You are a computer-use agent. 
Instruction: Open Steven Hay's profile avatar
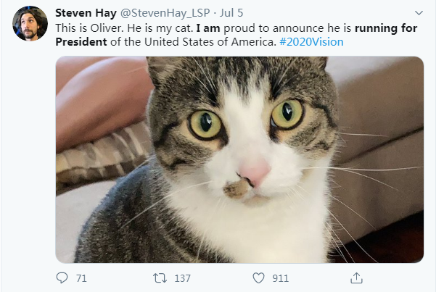click(30, 24)
